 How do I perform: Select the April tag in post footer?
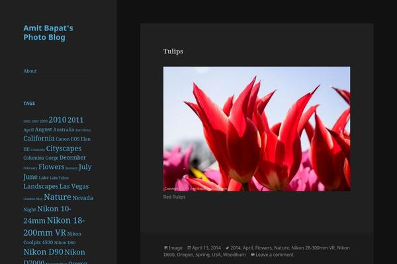pyautogui.click(x=247, y=248)
